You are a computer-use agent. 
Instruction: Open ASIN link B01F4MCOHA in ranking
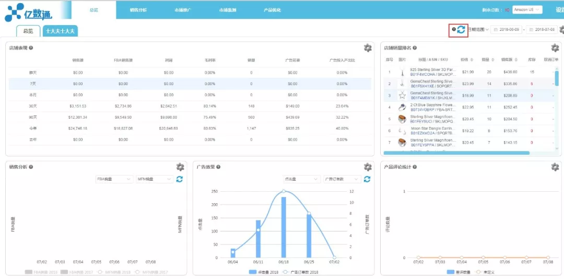pyautogui.click(x=421, y=75)
